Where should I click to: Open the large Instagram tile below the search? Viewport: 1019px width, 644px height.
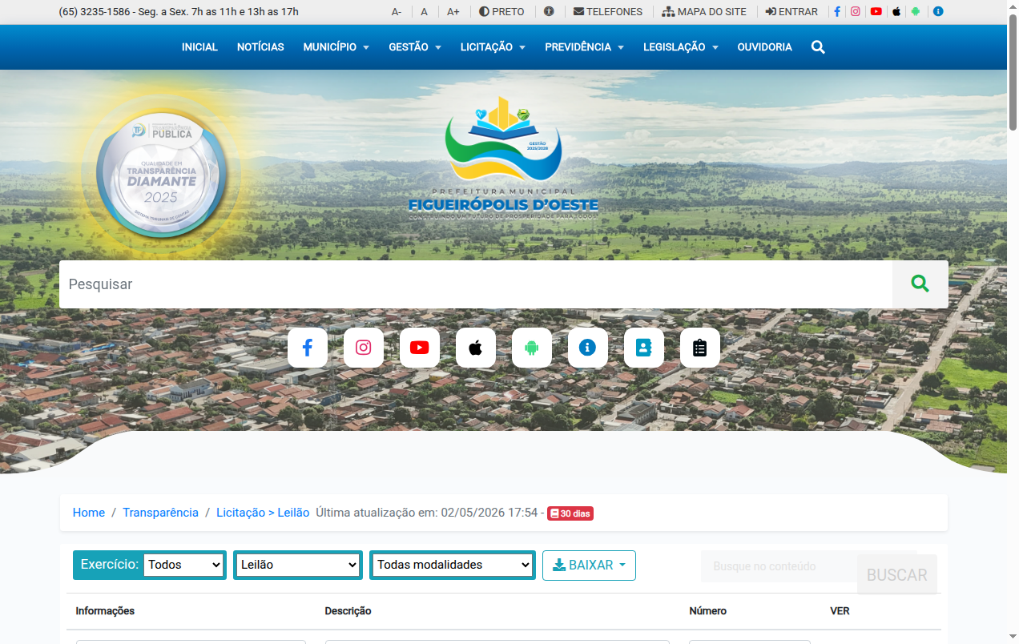tap(364, 348)
